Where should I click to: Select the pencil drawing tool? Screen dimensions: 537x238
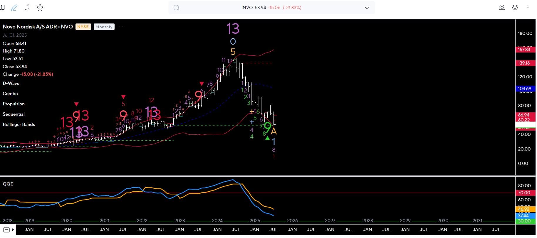14,8
